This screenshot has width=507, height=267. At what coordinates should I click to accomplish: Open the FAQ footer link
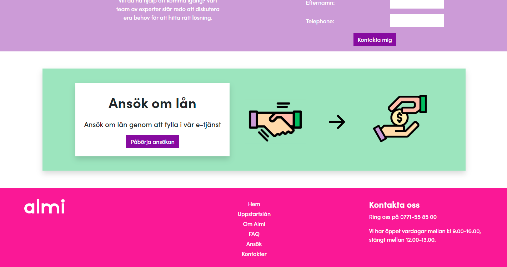254,234
